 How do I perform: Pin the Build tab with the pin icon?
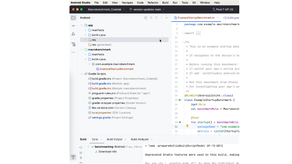(81, 158)
